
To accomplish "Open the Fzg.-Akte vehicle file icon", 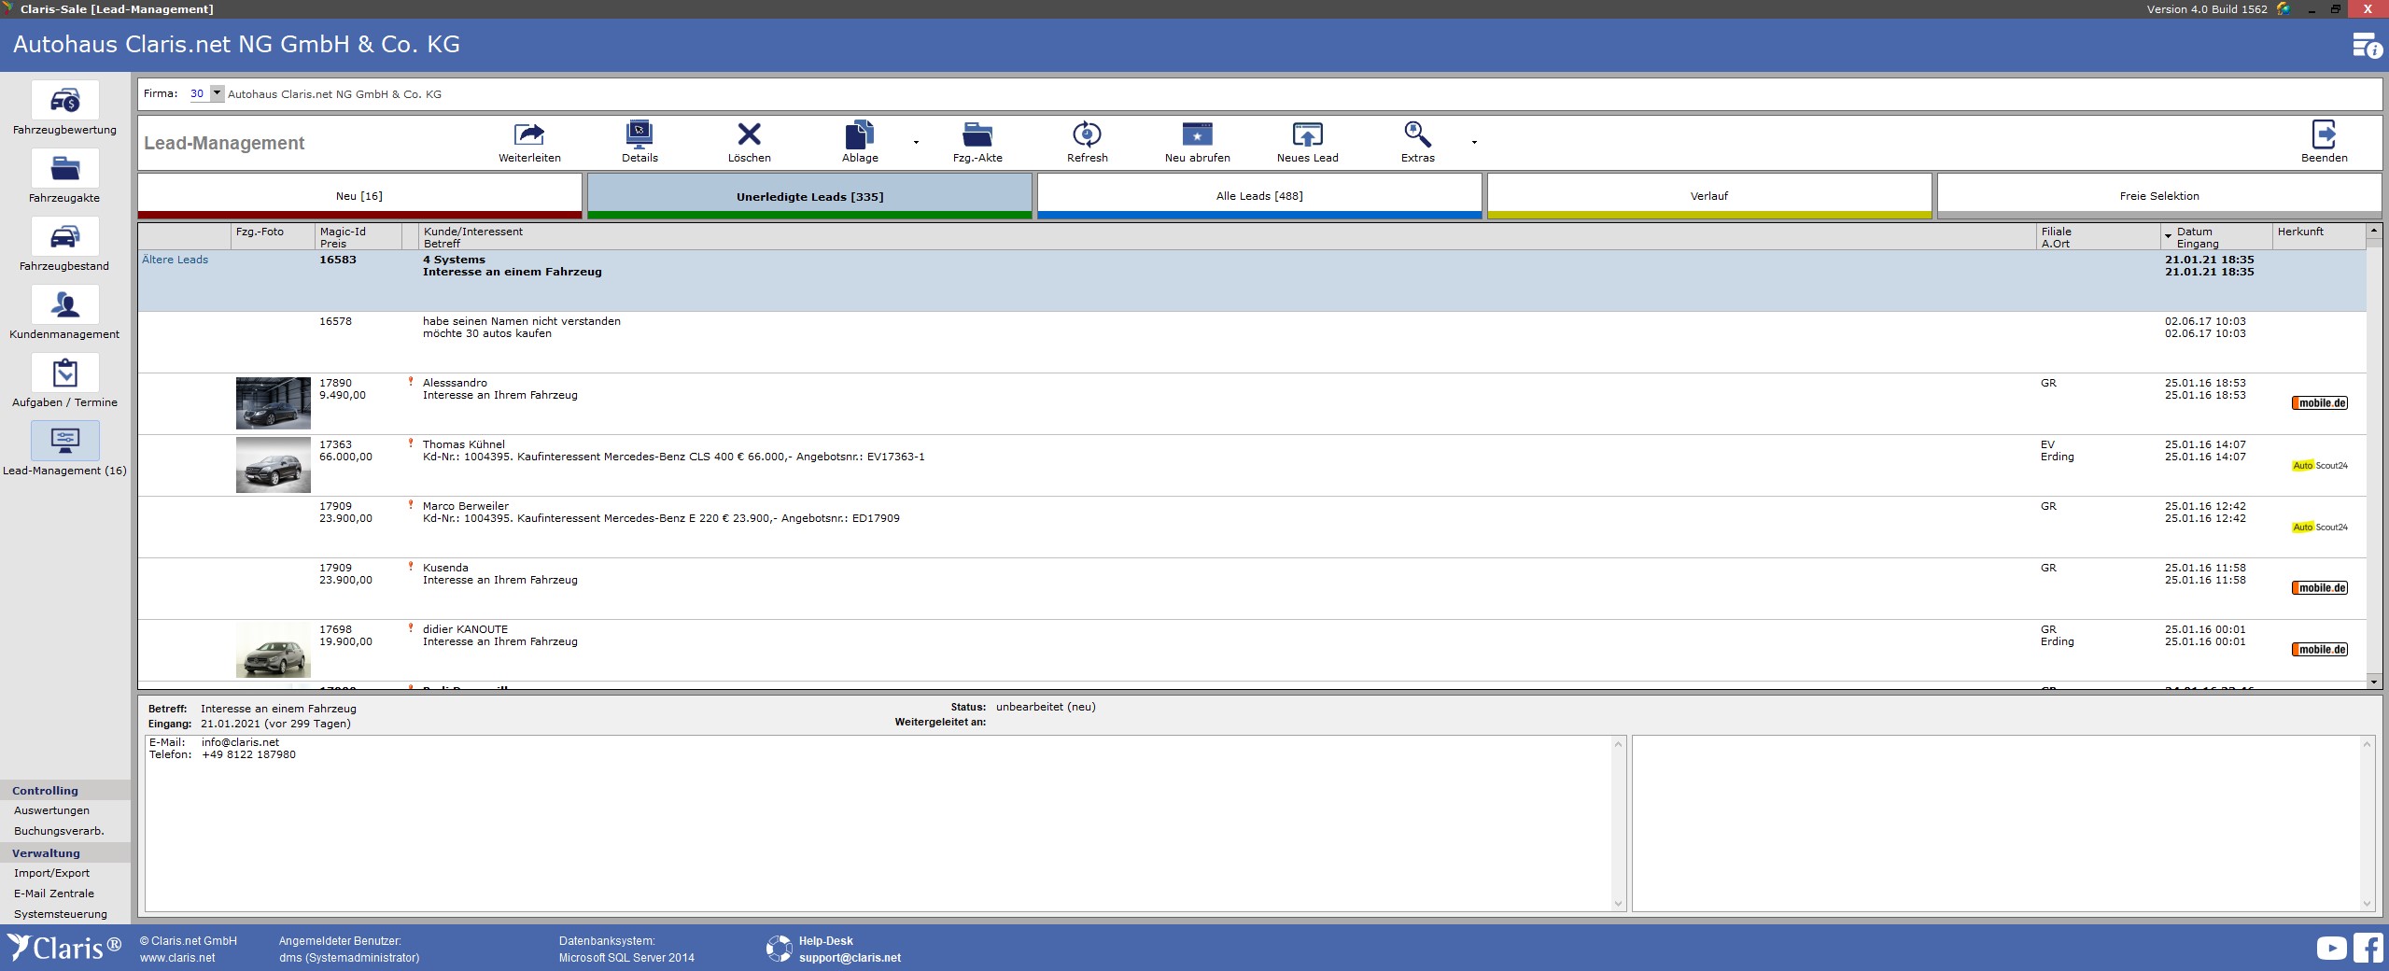I will coord(977,135).
